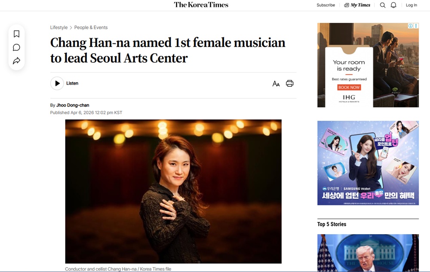Click the ad info icon on the IHG ad
430x272 pixels.
pos(411,26)
